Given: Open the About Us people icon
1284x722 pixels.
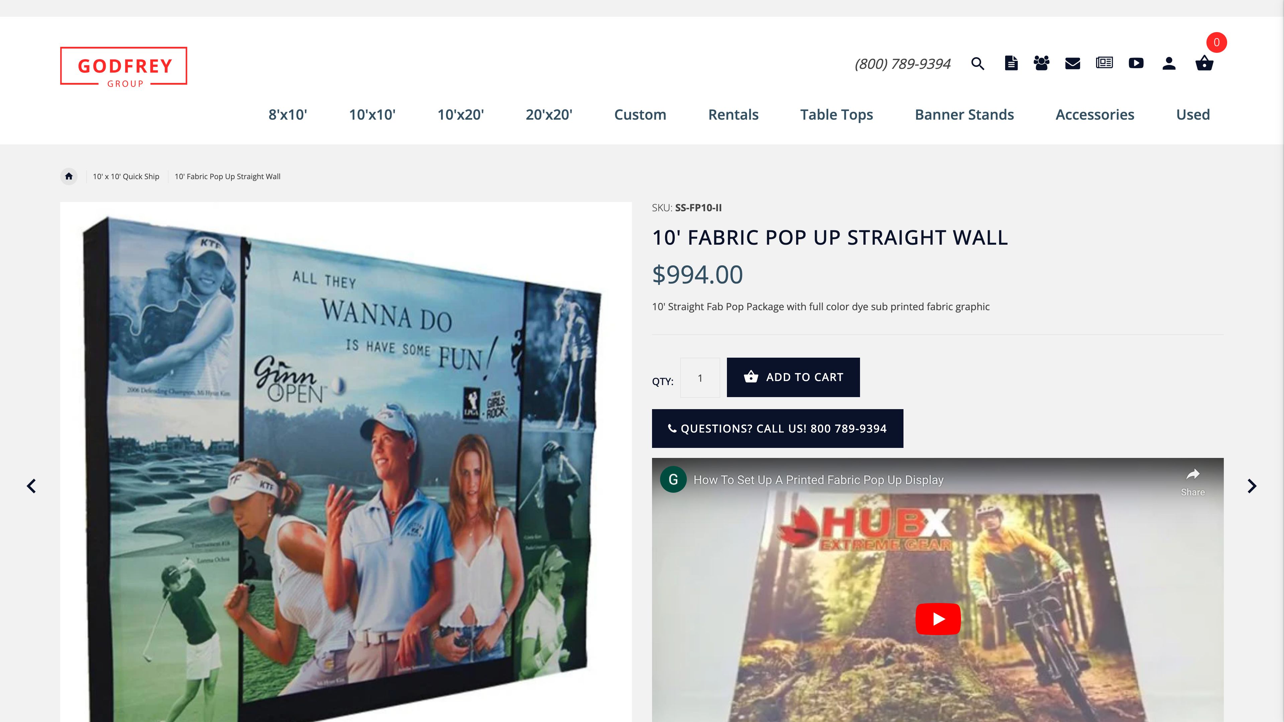Looking at the screenshot, I should click(x=1042, y=63).
